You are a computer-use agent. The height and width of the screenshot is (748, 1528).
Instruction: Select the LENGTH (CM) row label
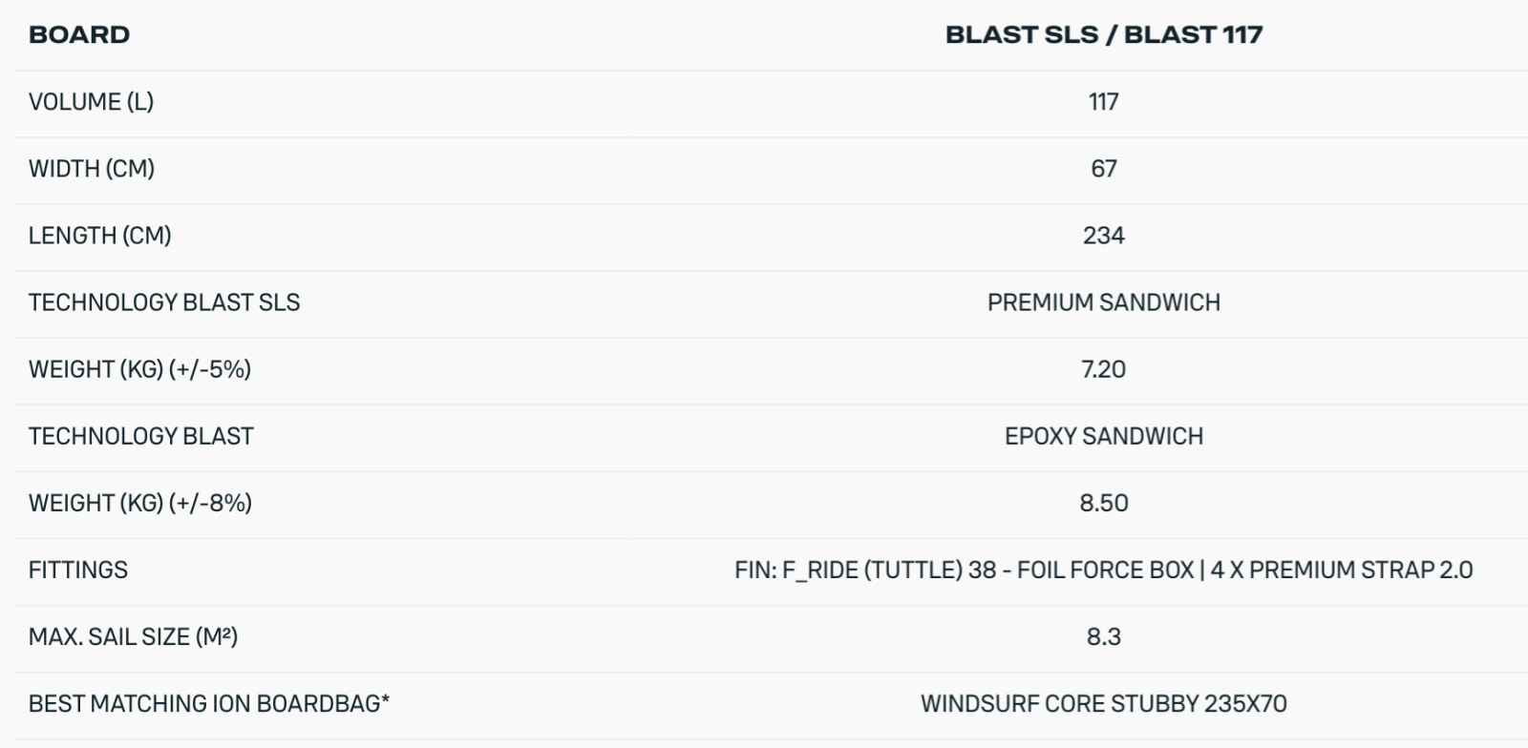pos(99,236)
